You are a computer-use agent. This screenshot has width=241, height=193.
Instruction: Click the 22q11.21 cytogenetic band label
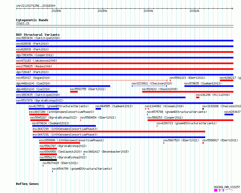pos(23,23)
